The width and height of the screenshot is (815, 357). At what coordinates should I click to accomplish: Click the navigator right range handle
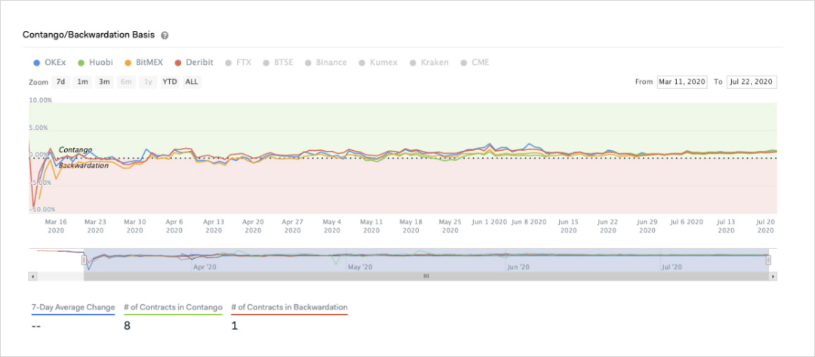(768, 260)
